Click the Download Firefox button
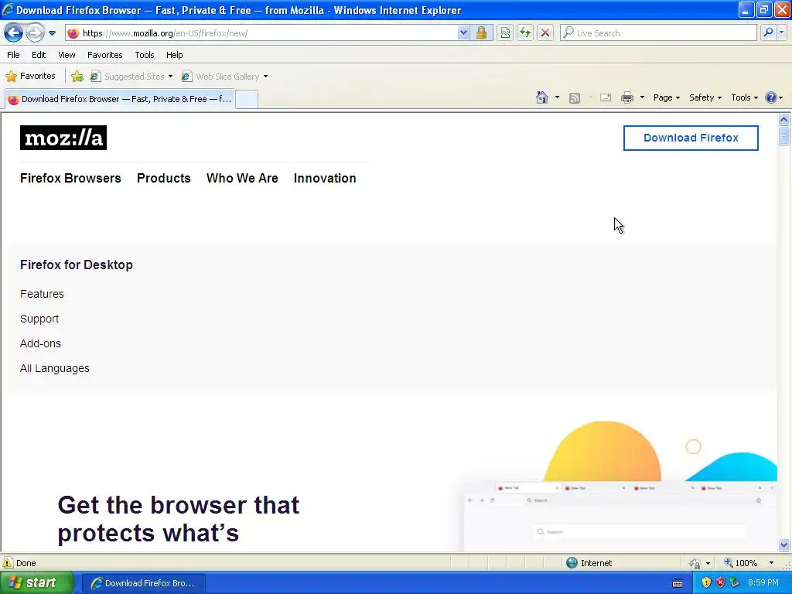Image resolution: width=792 pixels, height=594 pixels. click(691, 138)
